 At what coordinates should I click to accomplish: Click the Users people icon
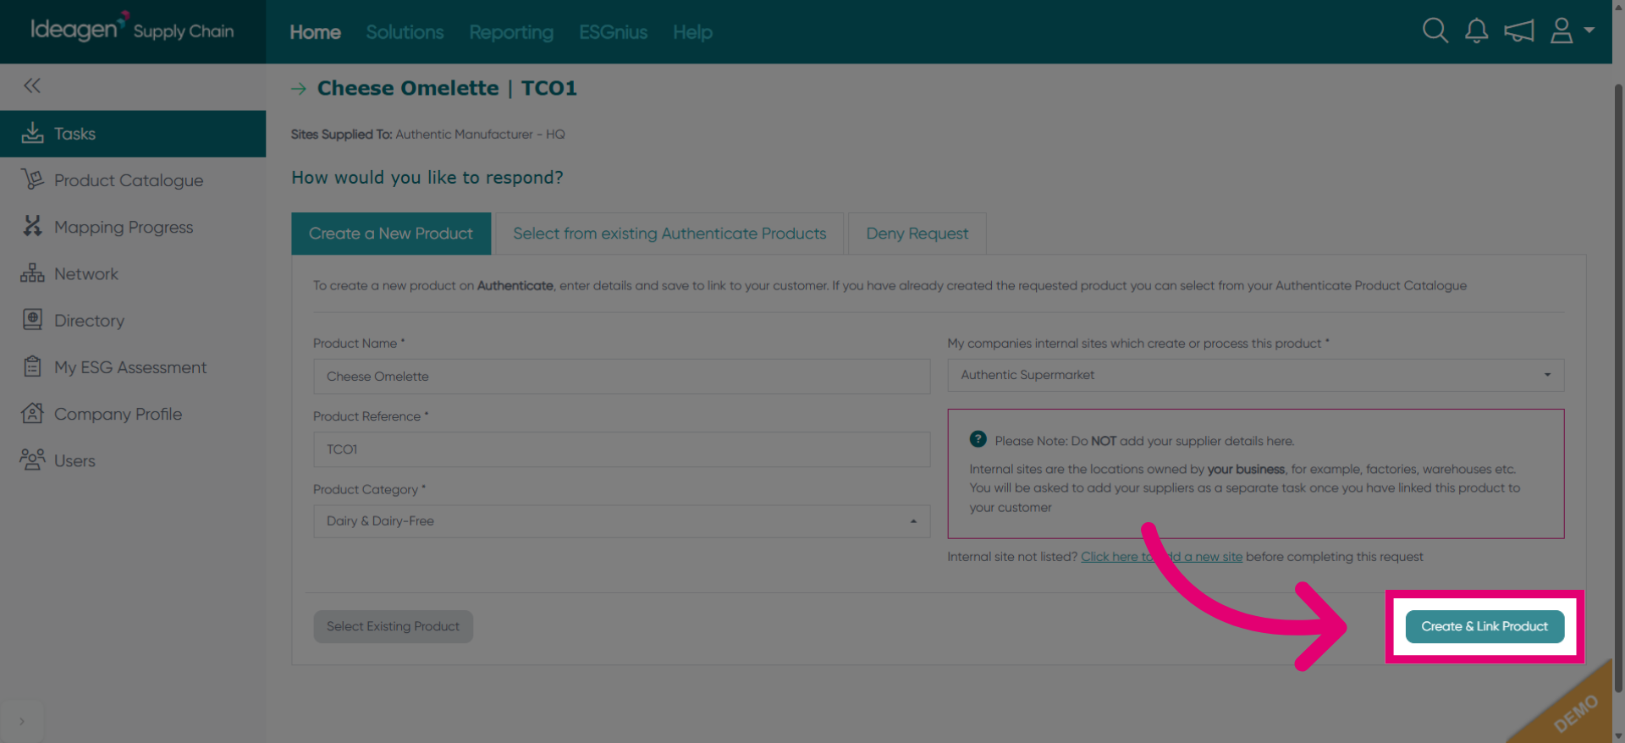point(32,460)
